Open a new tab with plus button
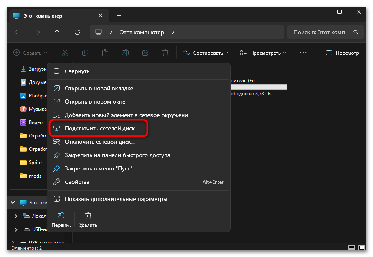Image resolution: width=373 pixels, height=257 pixels. pos(119,16)
